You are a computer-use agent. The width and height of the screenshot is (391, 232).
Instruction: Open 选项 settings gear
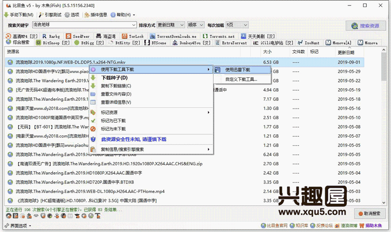point(72,15)
